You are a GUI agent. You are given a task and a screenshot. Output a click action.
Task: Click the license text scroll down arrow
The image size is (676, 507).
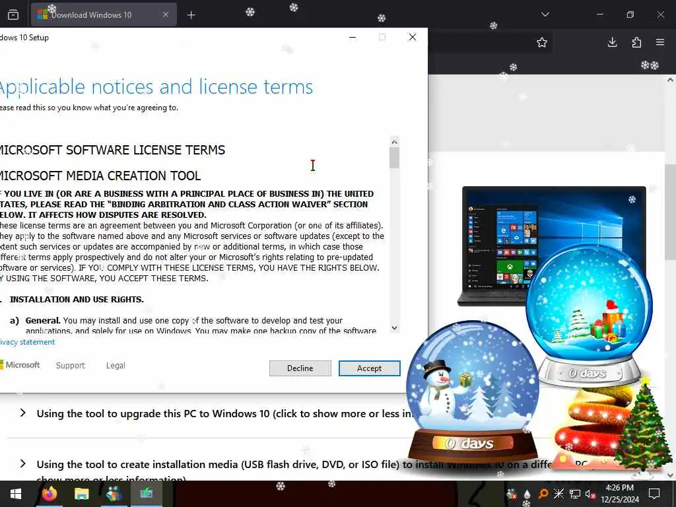coord(394,327)
